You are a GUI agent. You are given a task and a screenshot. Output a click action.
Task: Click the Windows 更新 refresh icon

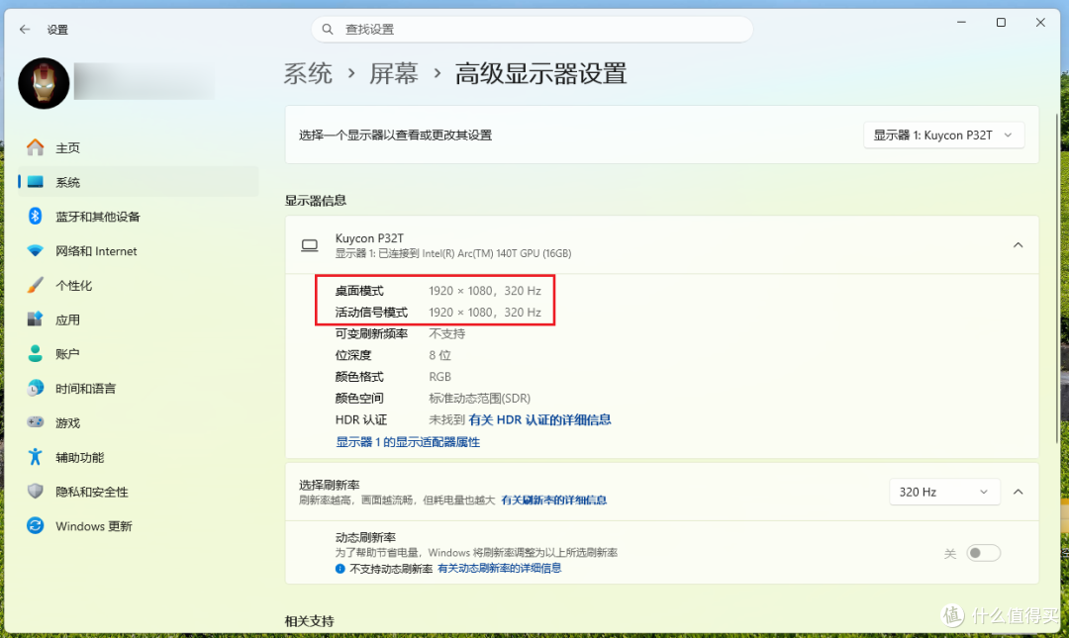36,525
